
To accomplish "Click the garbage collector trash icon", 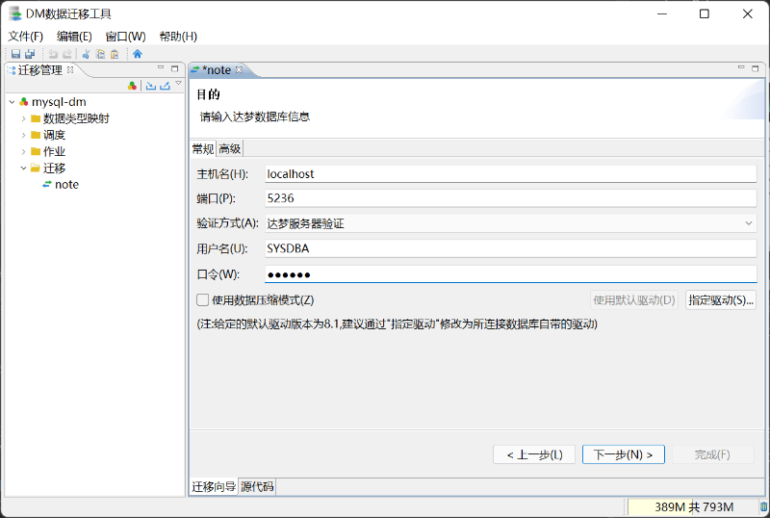I will click(763, 506).
